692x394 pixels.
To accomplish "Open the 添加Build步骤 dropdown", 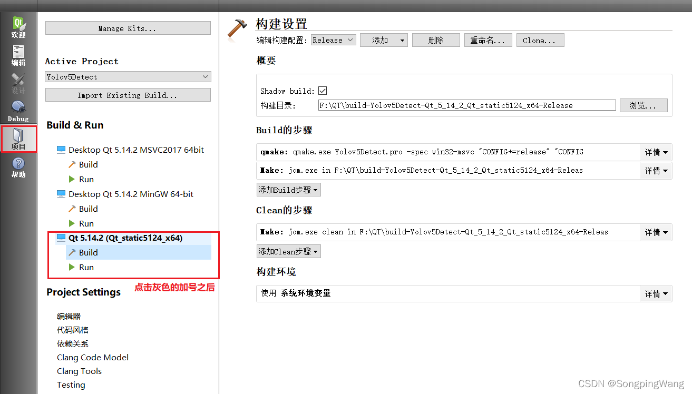I will point(288,190).
